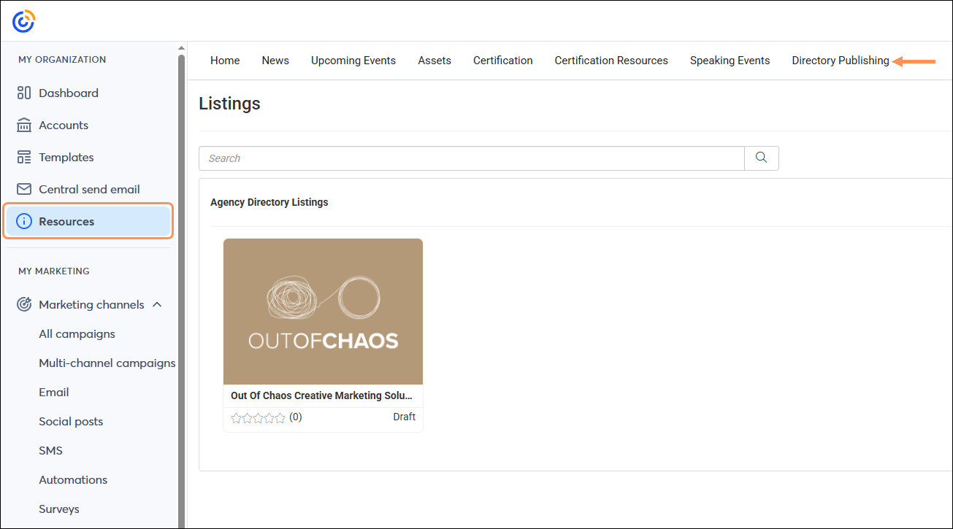Open the Certification Resources tab
953x529 pixels.
coord(611,61)
